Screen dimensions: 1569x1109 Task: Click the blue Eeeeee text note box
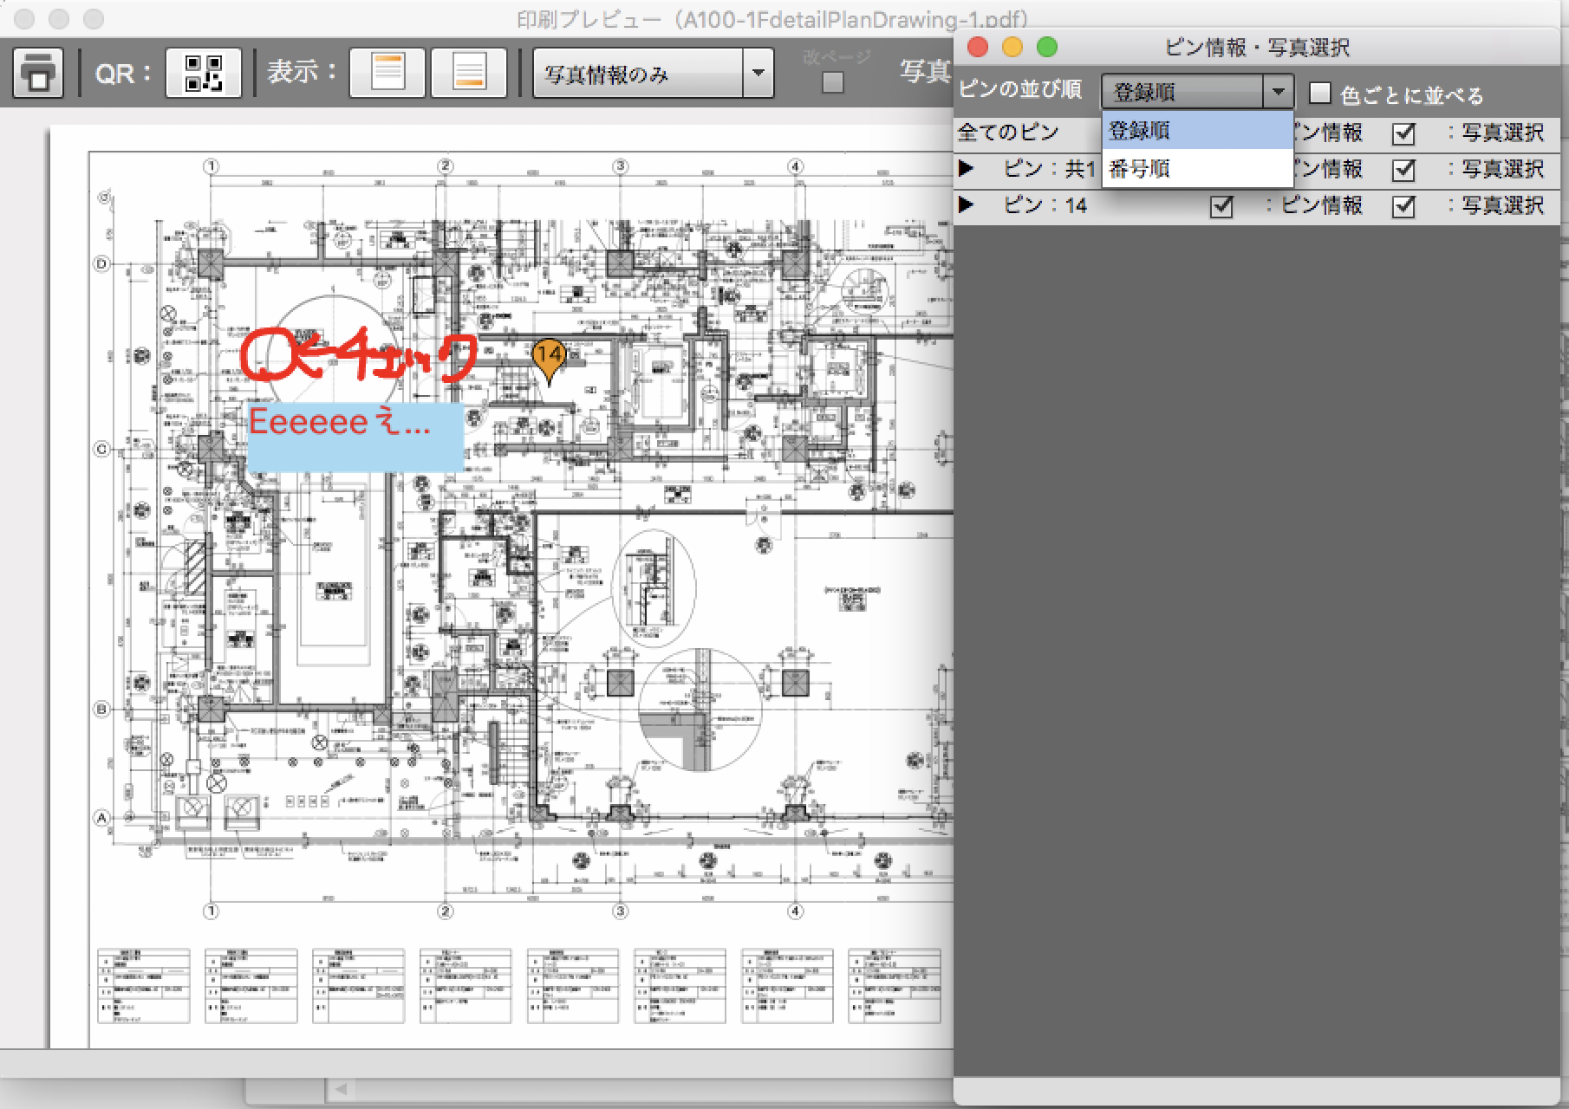355,438
